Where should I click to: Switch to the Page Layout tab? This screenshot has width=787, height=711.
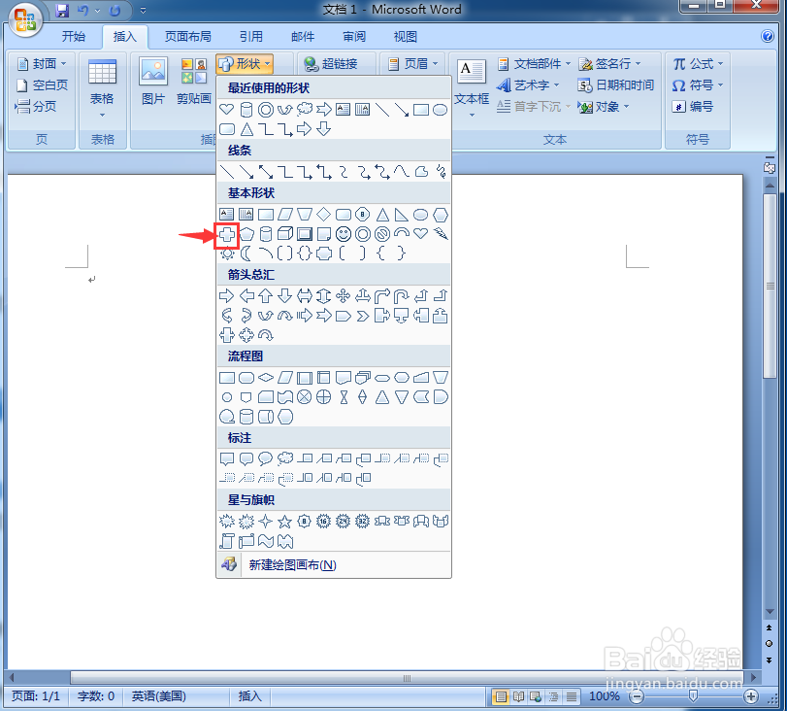coord(188,36)
